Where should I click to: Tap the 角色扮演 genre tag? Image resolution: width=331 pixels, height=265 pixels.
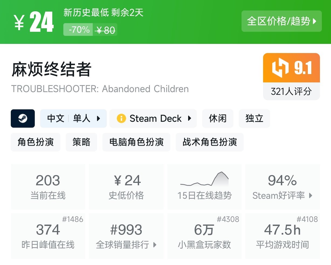coord(36,142)
